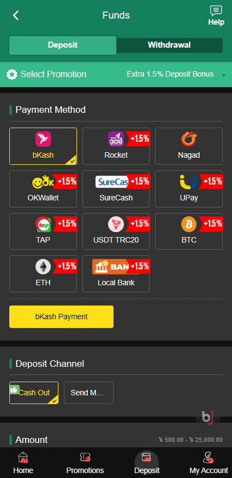Open Extra 1.5% Deposit Bonus selector
The width and height of the screenshot is (232, 478).
170,74
